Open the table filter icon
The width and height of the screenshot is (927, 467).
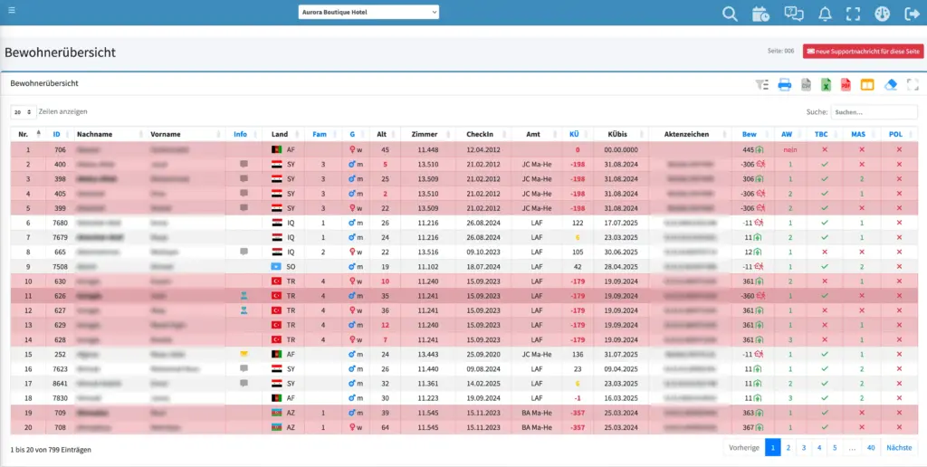point(762,85)
